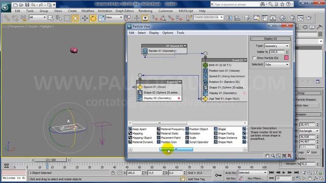Toggle the Set Key mode button

(x=231, y=178)
